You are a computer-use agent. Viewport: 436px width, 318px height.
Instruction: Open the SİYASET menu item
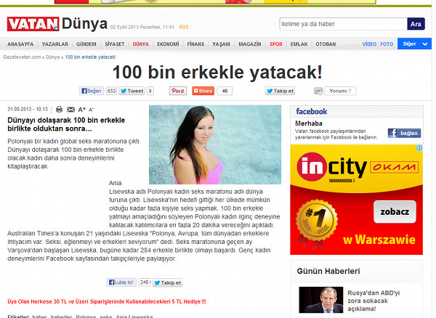point(115,44)
